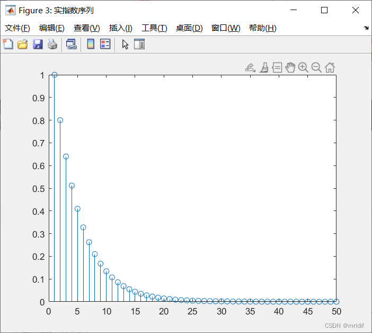Open the 帮助(H) menu

coord(263,28)
